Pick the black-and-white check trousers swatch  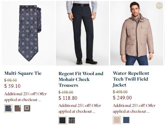(72, 120)
